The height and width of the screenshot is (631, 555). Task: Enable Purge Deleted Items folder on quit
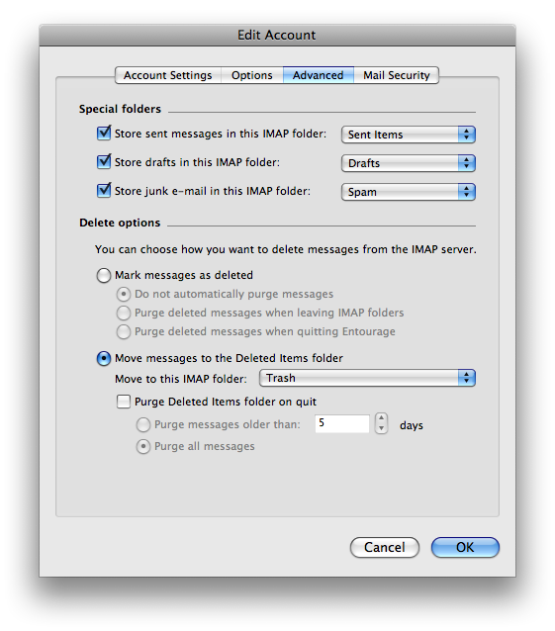point(123,402)
